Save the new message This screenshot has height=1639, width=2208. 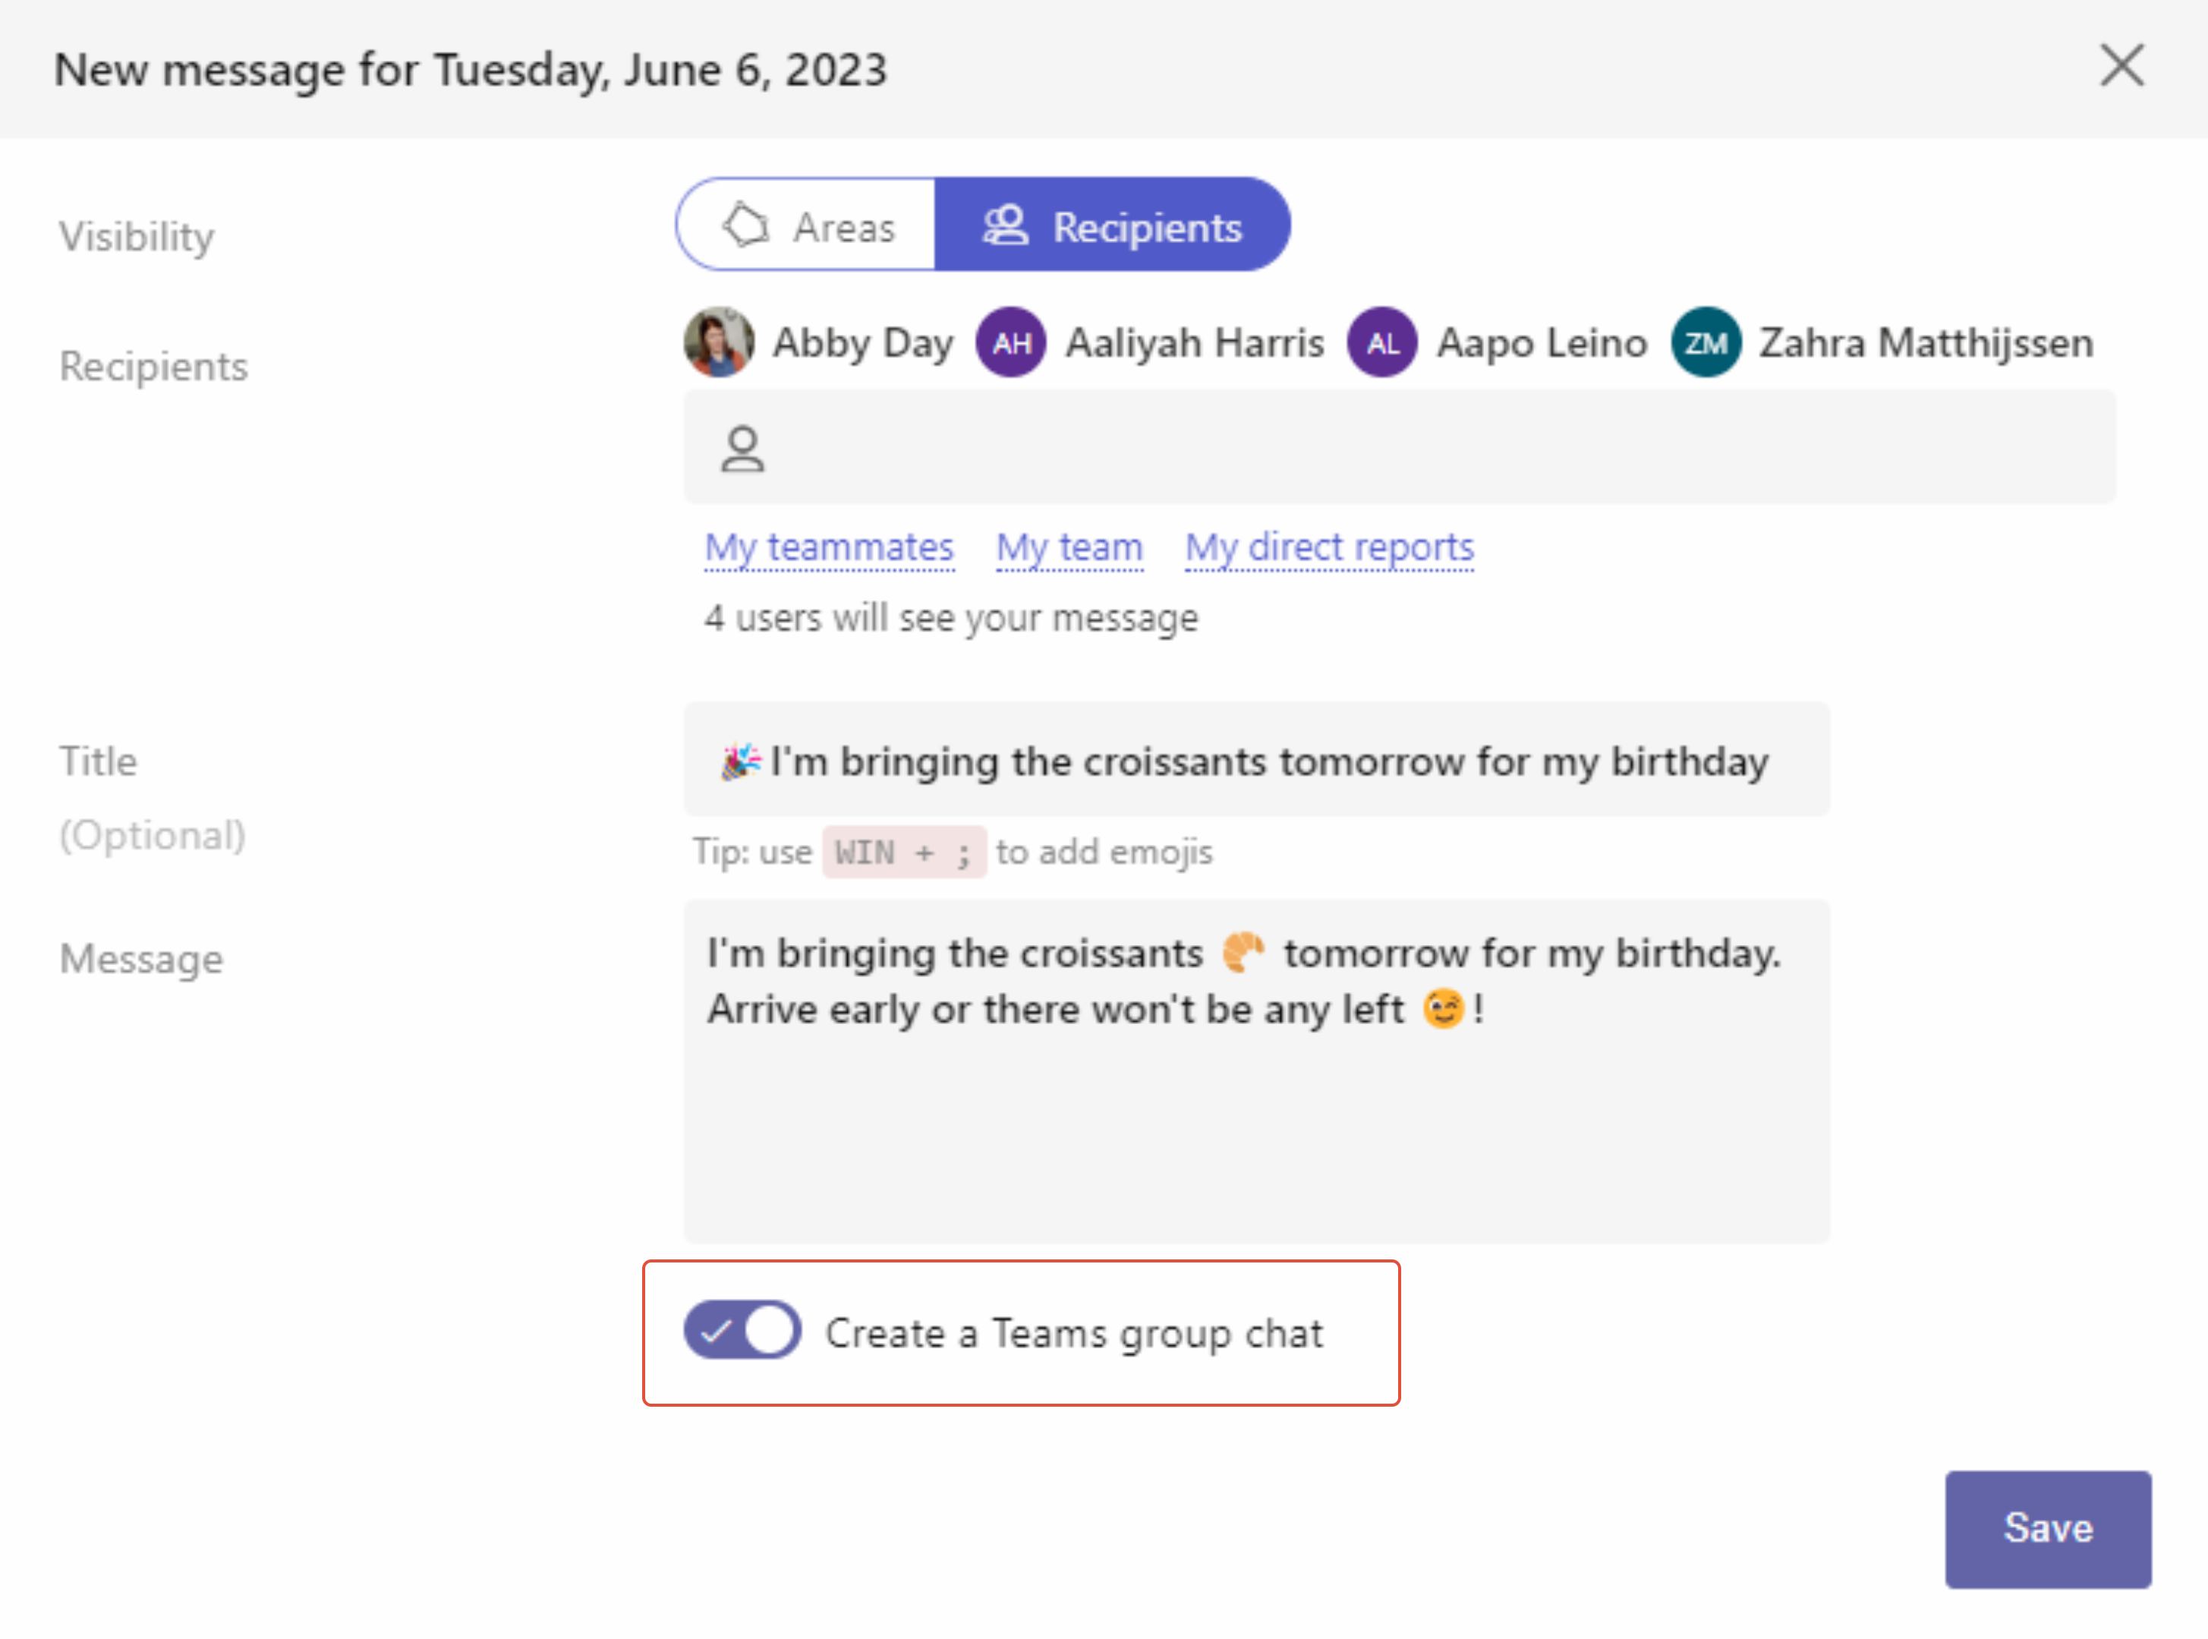(2047, 1529)
